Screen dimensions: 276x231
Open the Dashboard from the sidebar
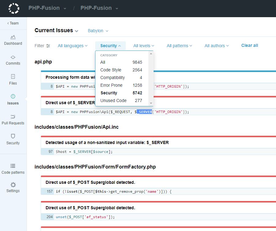tap(13, 41)
